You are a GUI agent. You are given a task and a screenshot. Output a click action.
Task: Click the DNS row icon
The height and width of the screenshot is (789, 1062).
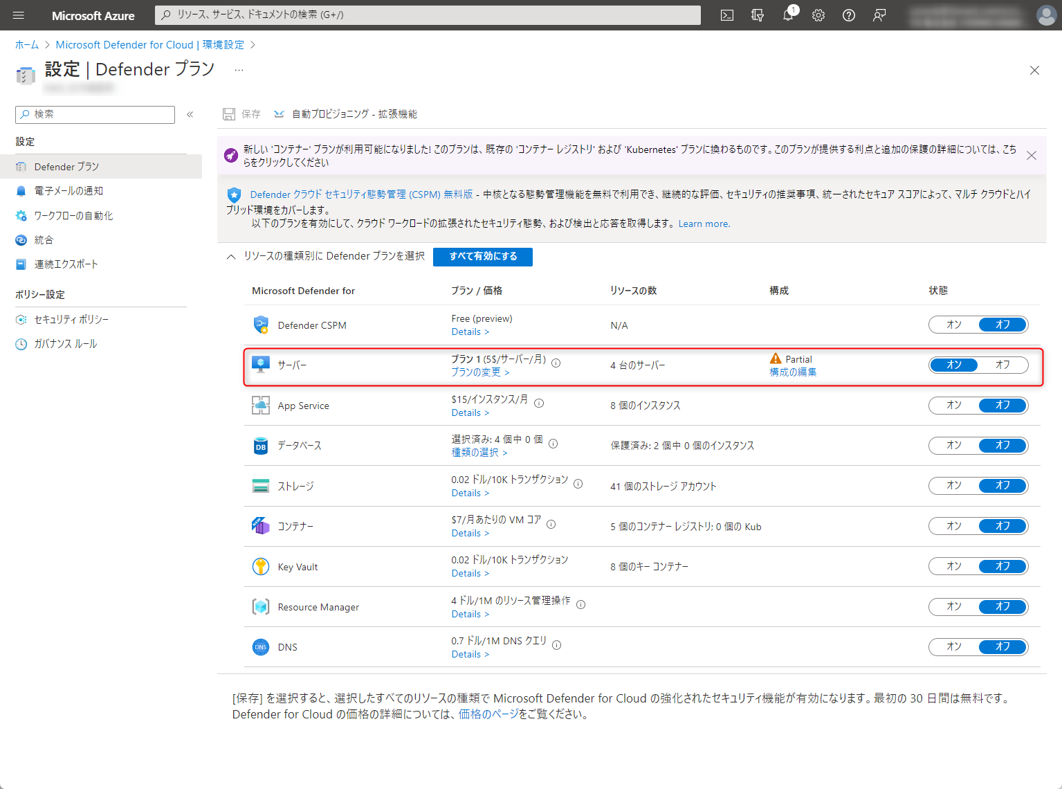click(261, 647)
